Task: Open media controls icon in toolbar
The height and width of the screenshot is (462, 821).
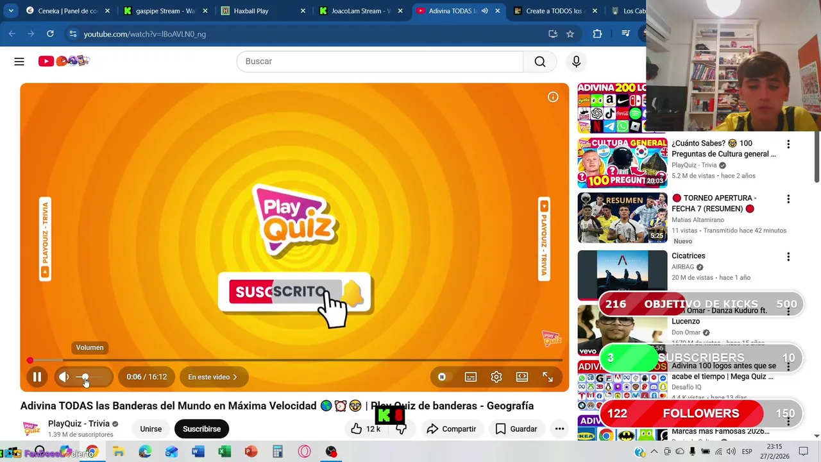Action: [626, 34]
